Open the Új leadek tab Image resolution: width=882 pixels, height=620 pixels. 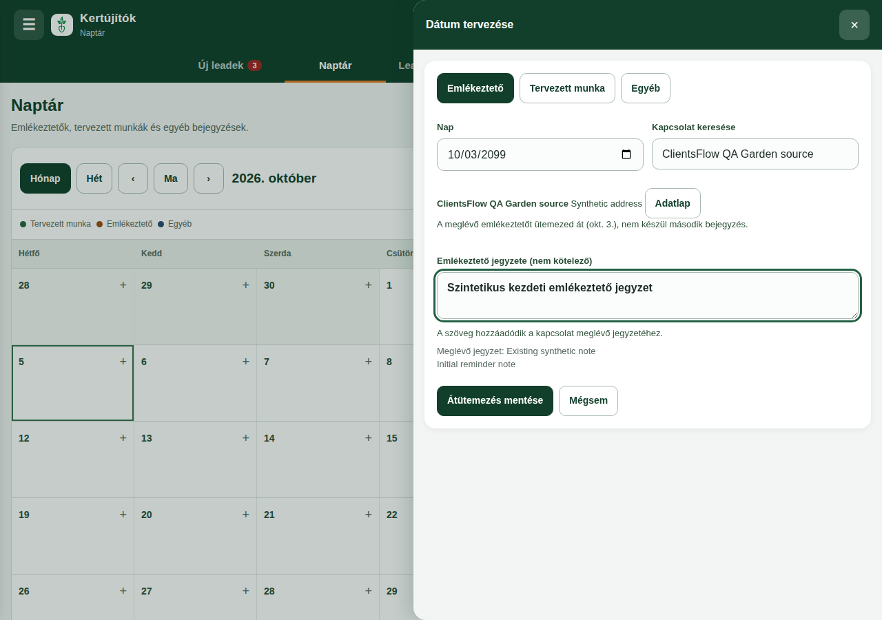point(229,65)
